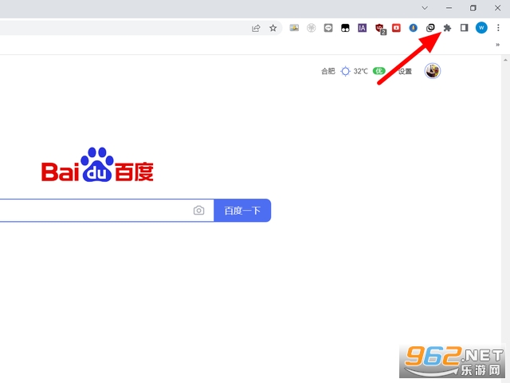Expand the bookmarks bar overflow chevron
This screenshot has width=510, height=383.
point(497,45)
